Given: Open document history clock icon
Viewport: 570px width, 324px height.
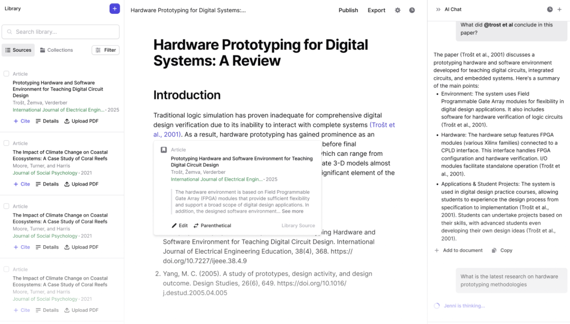Looking at the screenshot, I should [412, 10].
